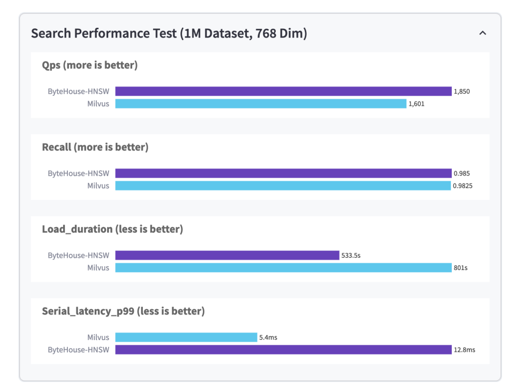Click the ByteHouse-HNSW Qps purple bar
This screenshot has width=515, height=385.
pos(283,91)
